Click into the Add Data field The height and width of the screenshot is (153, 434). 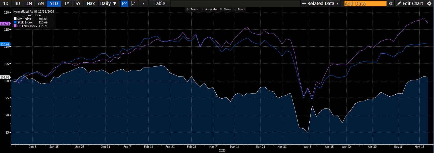click(365, 4)
